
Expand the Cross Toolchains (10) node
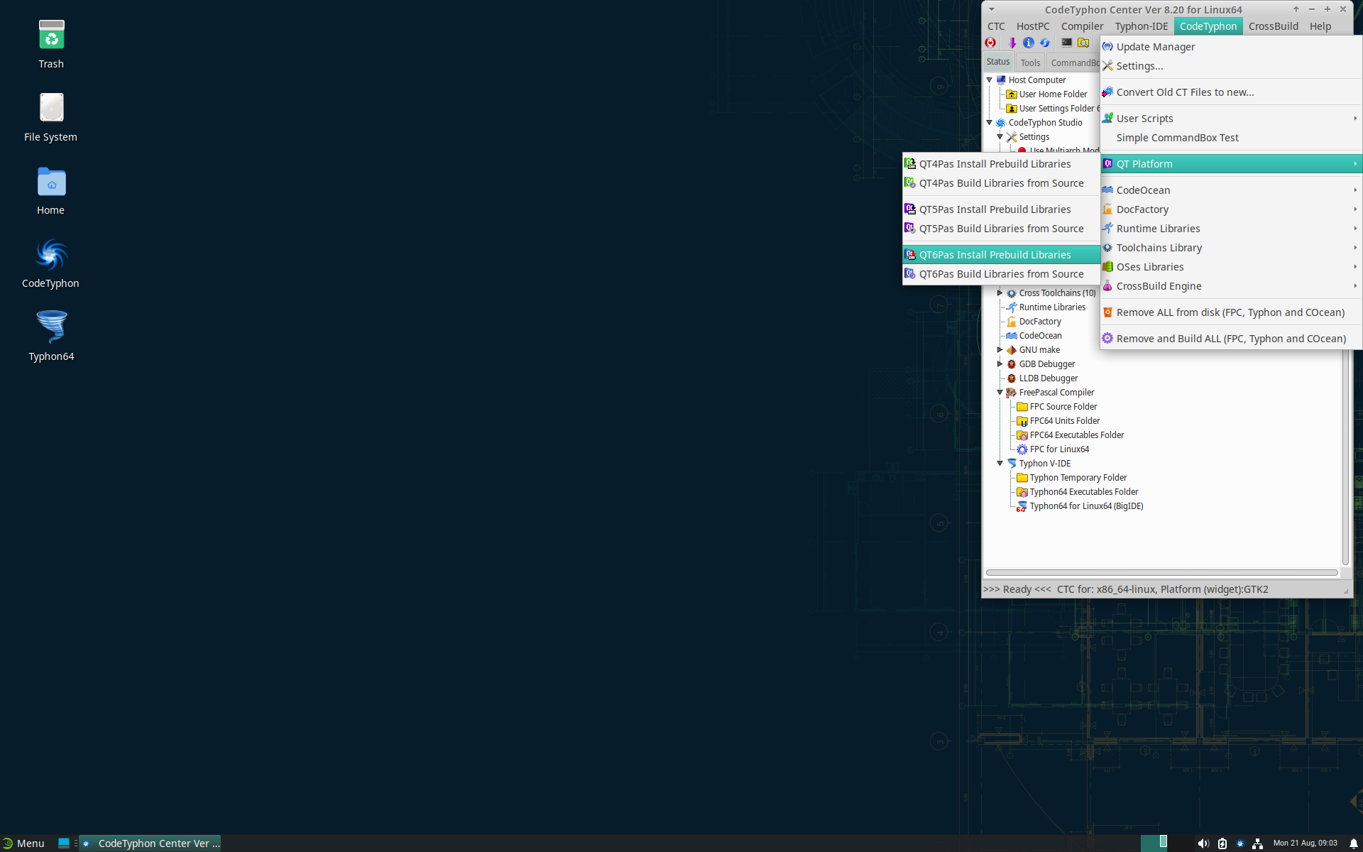coord(1000,293)
